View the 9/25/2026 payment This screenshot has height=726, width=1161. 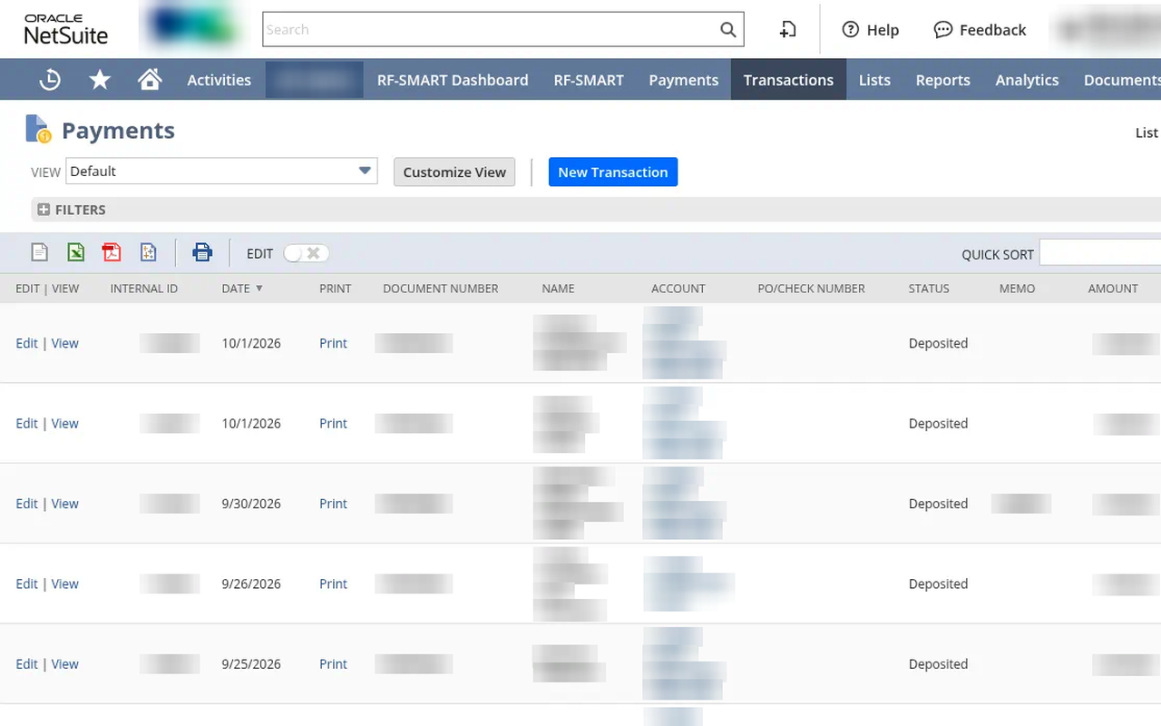click(x=64, y=664)
